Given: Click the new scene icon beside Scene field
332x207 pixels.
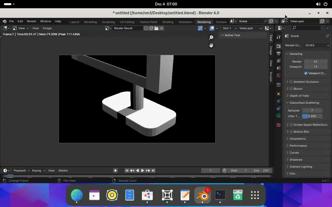Looking at the screenshot, I should click(271, 21).
